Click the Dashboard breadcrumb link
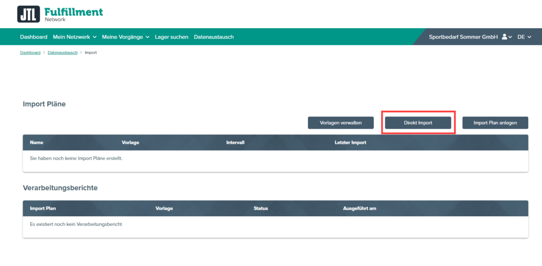542x266 pixels. (x=30, y=52)
